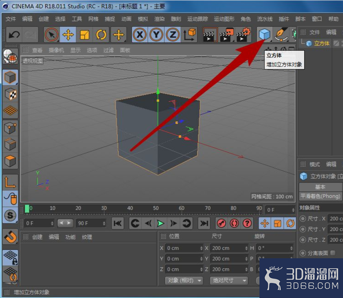The height and width of the screenshot is (298, 343).
Task: Open the viewport 显示 menu
Action: (76, 50)
